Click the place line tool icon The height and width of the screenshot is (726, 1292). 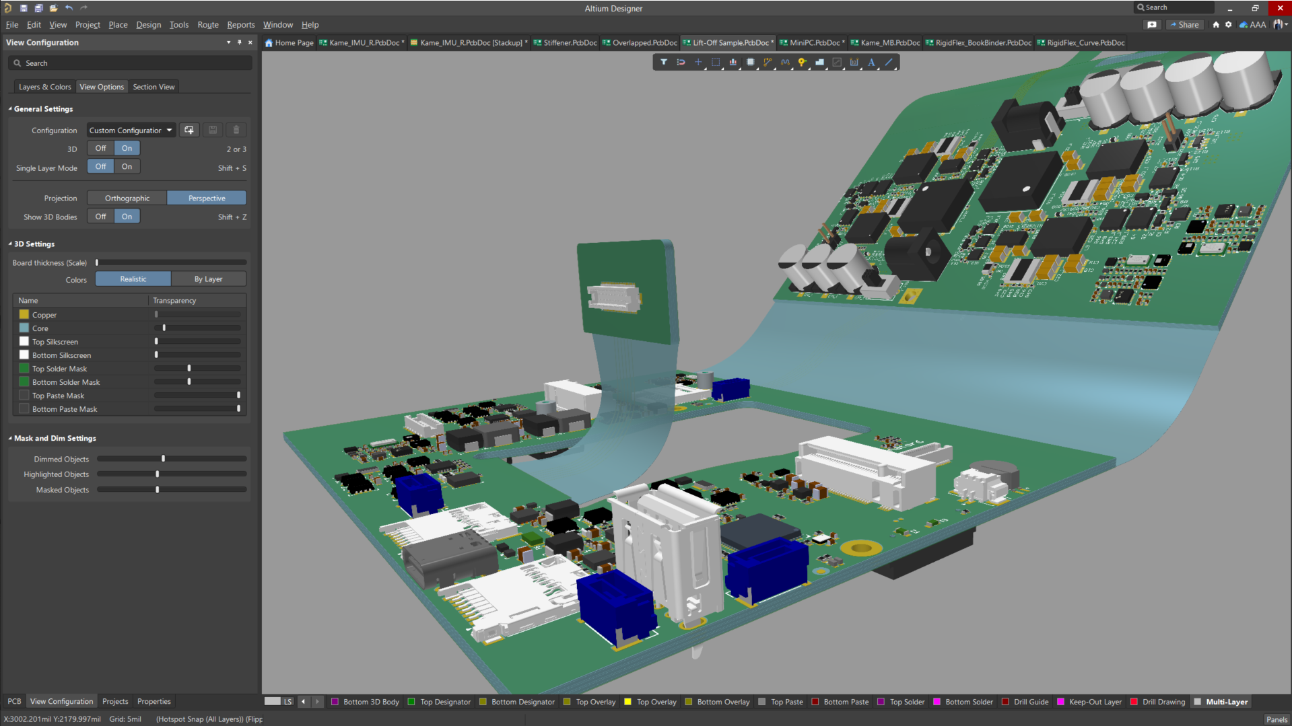pos(888,62)
